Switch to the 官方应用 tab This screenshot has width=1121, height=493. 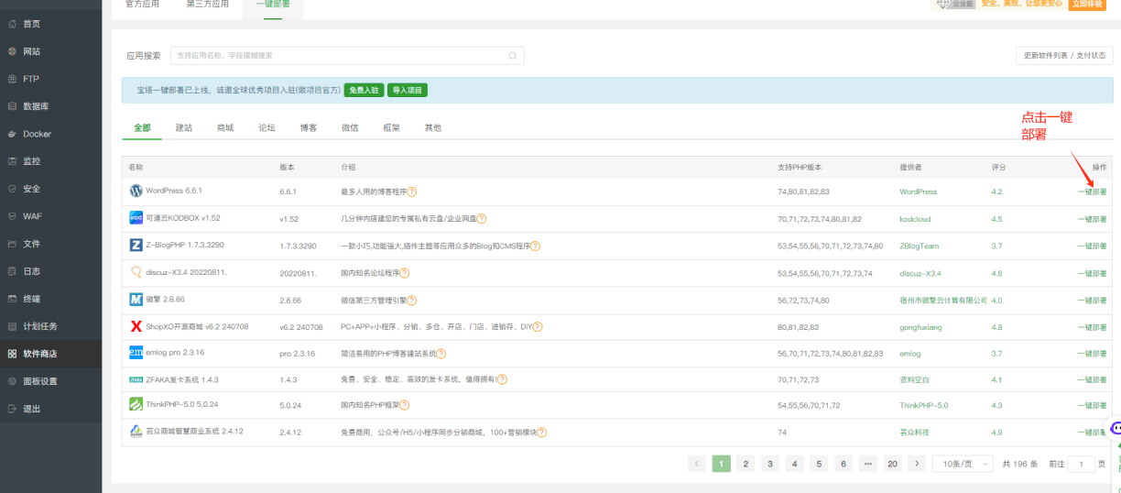pyautogui.click(x=142, y=5)
